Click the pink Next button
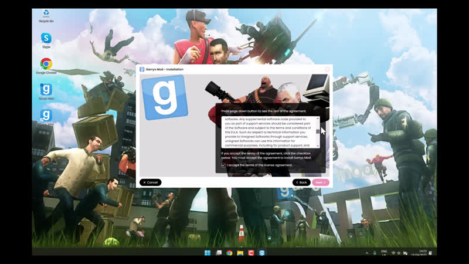Viewport: 469px width, 264px height. point(321,182)
